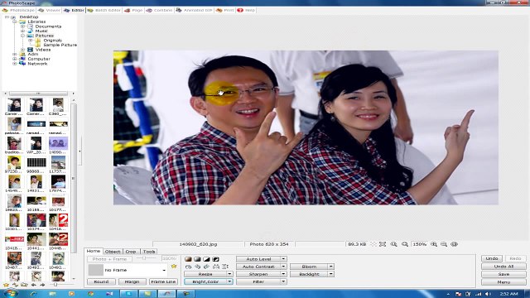Switch to the Tools tab
This screenshot has width=530, height=298.
(x=149, y=252)
